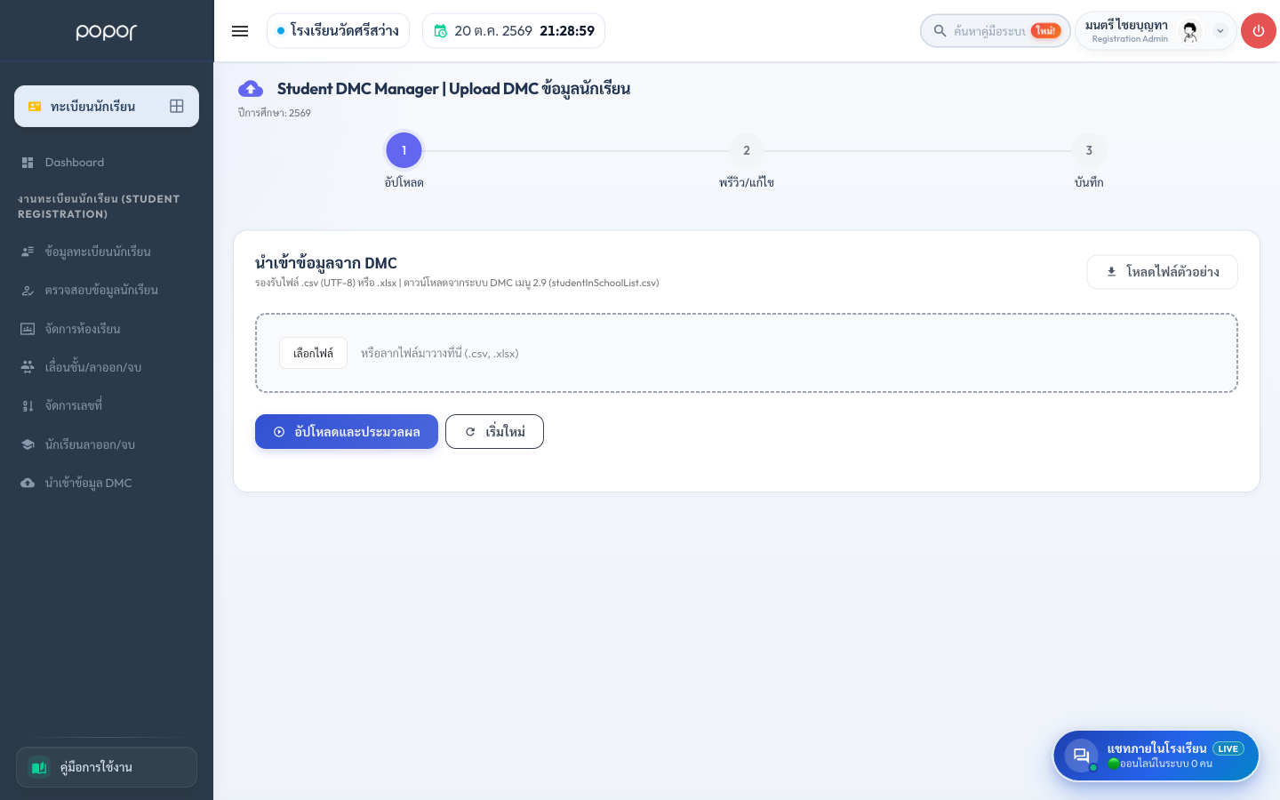Click the Dashboard grid icon

pyautogui.click(x=28, y=163)
